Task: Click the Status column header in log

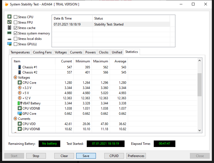Action: coord(131,18)
